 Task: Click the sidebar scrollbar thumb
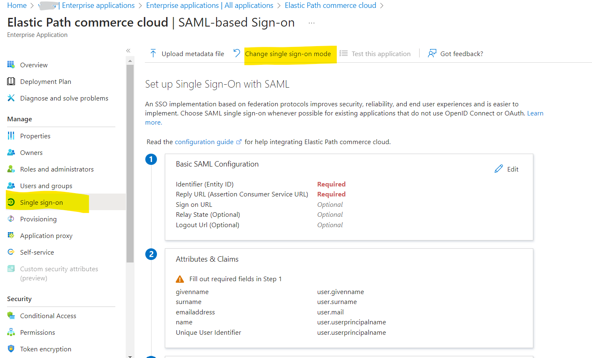[x=130, y=164]
